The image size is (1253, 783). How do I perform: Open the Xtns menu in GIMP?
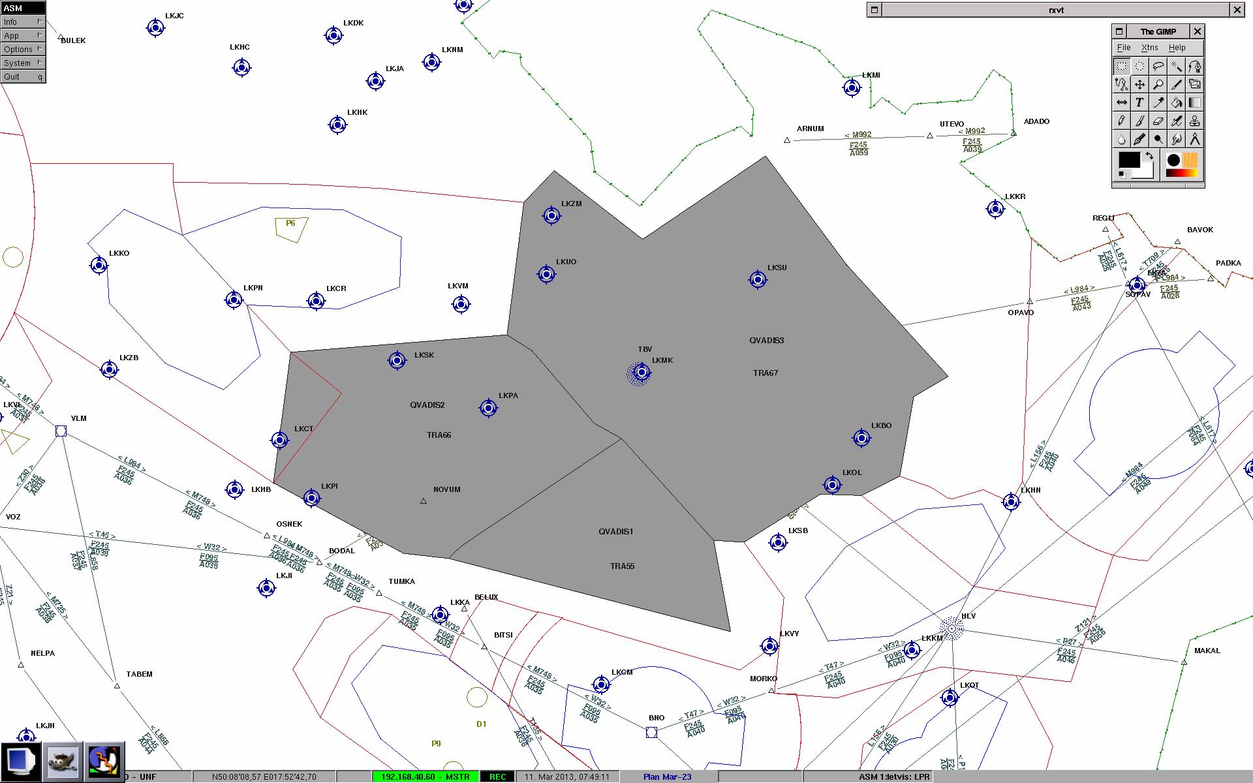1149,48
